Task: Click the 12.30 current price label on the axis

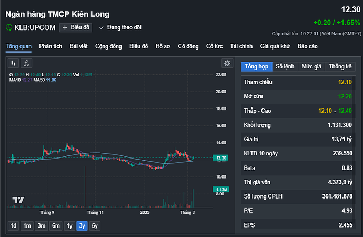Action: [221, 158]
